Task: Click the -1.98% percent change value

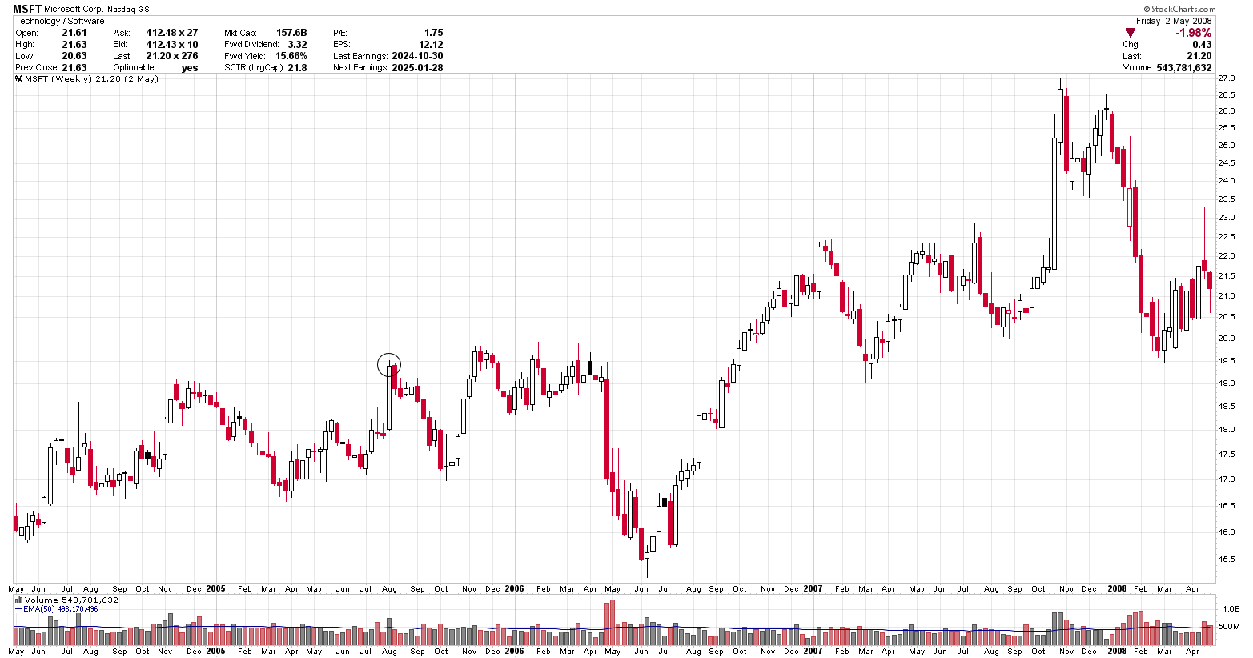Action: (1194, 33)
